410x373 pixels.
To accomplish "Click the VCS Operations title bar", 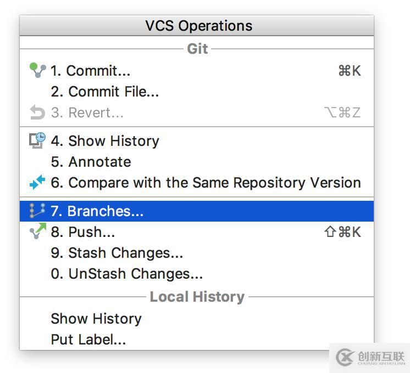I will point(197,26).
